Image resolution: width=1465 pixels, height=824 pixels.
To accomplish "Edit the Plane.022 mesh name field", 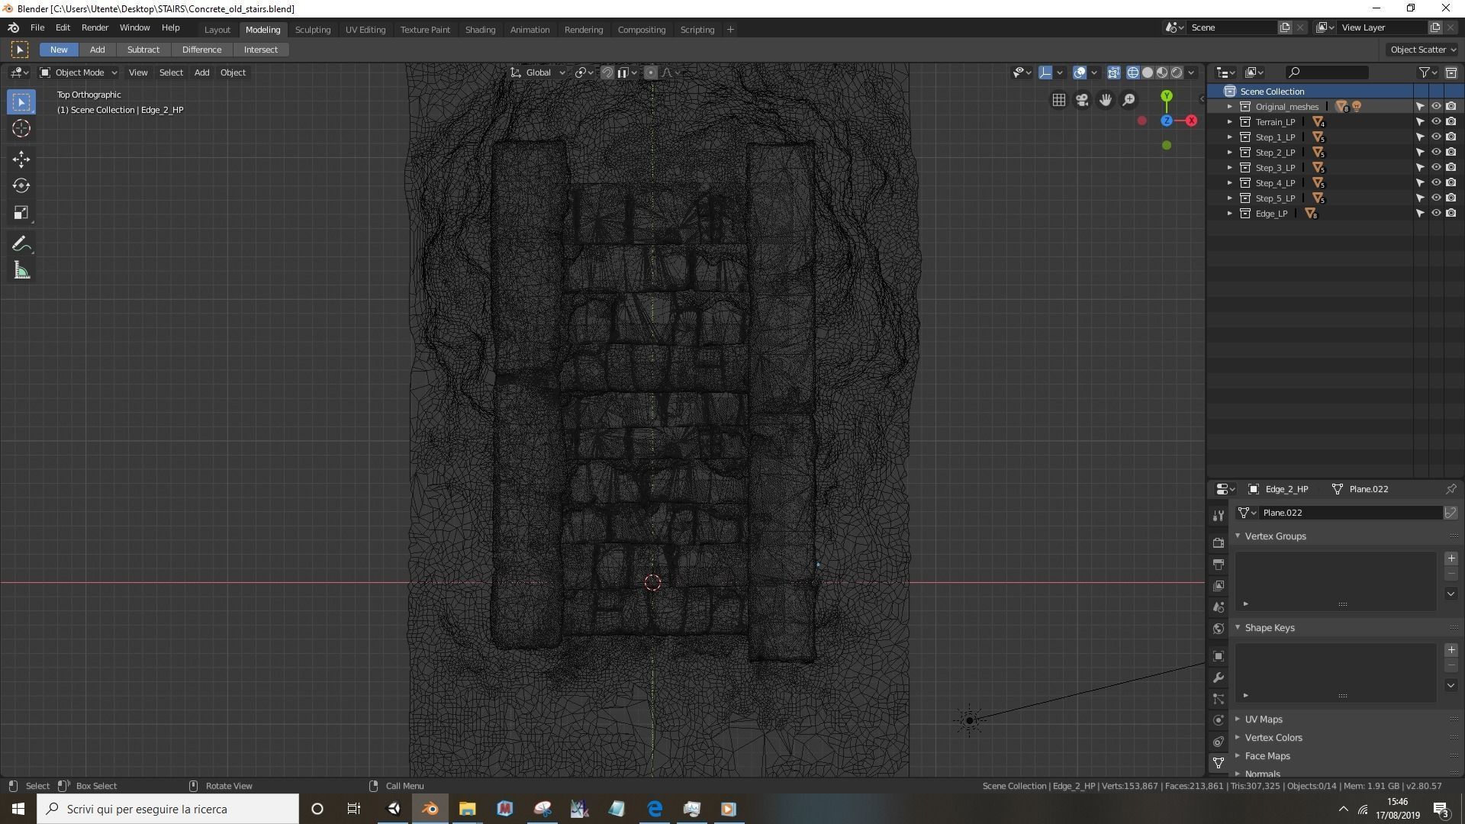I will [x=1349, y=513].
